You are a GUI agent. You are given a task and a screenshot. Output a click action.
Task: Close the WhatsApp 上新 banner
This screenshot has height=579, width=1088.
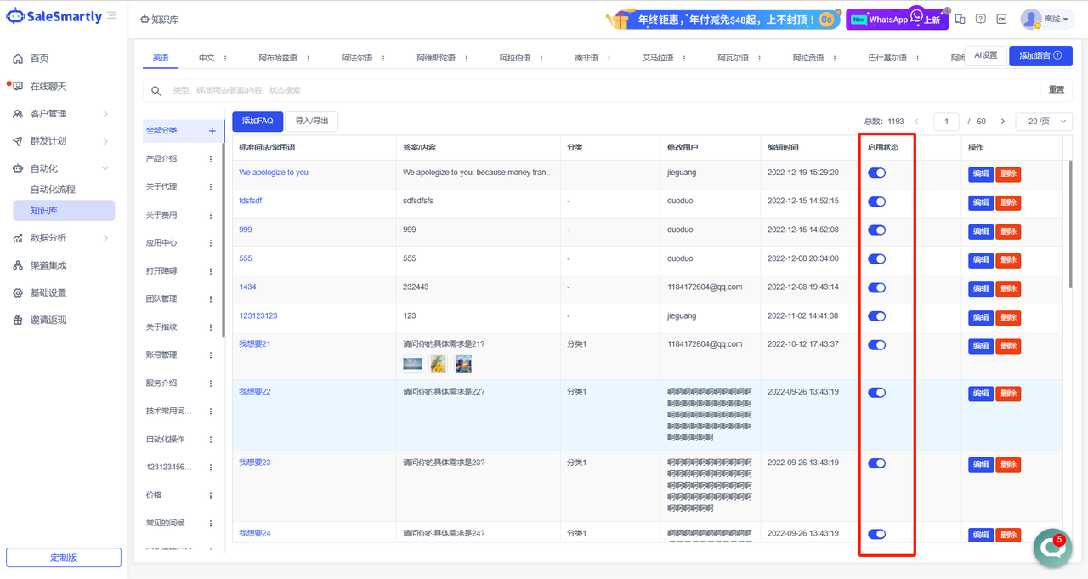[946, 11]
